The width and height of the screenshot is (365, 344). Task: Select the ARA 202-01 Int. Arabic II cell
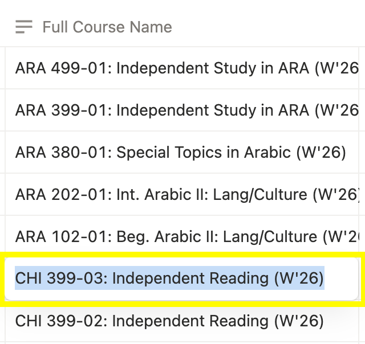[x=182, y=194]
